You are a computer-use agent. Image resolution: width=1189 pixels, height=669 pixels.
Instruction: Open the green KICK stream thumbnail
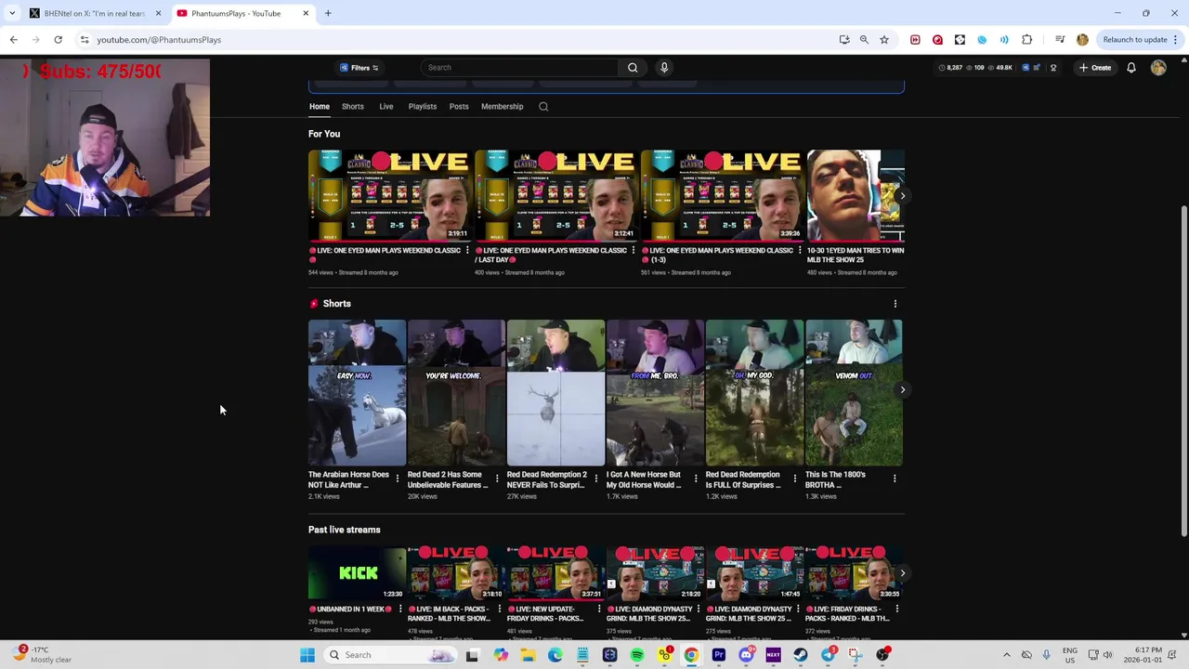coord(358,573)
